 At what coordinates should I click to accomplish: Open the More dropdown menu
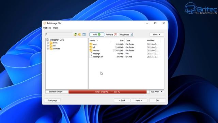pyautogui.click(x=157, y=35)
